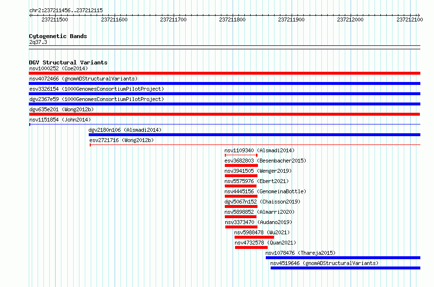
Task: Open the nsv1109340 (Alsmadi2014) label
Action: pyautogui.click(x=259, y=150)
